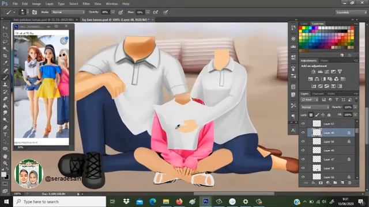The image size is (369, 207).
Task: Select the Hand tool
Action: point(5,156)
